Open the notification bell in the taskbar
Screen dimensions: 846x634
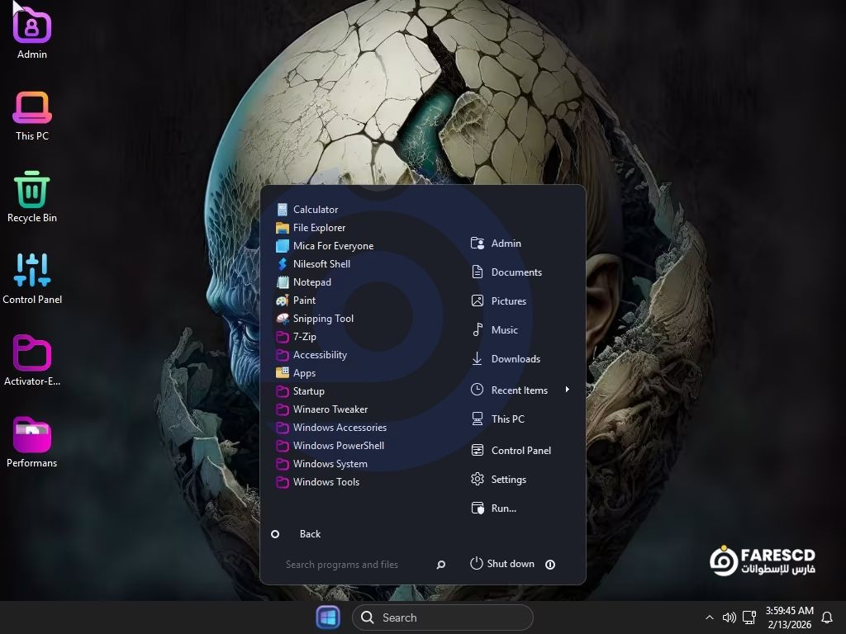pos(826,617)
